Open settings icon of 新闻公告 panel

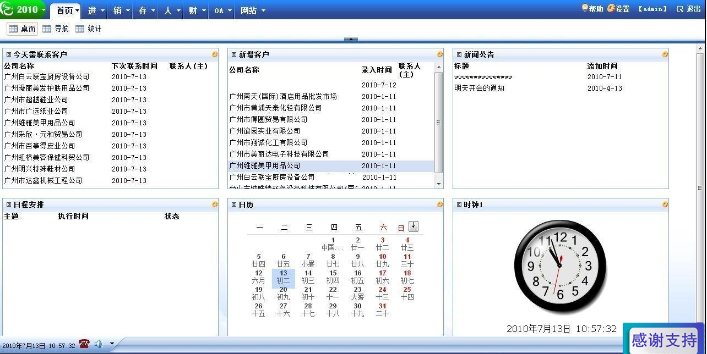pos(665,54)
